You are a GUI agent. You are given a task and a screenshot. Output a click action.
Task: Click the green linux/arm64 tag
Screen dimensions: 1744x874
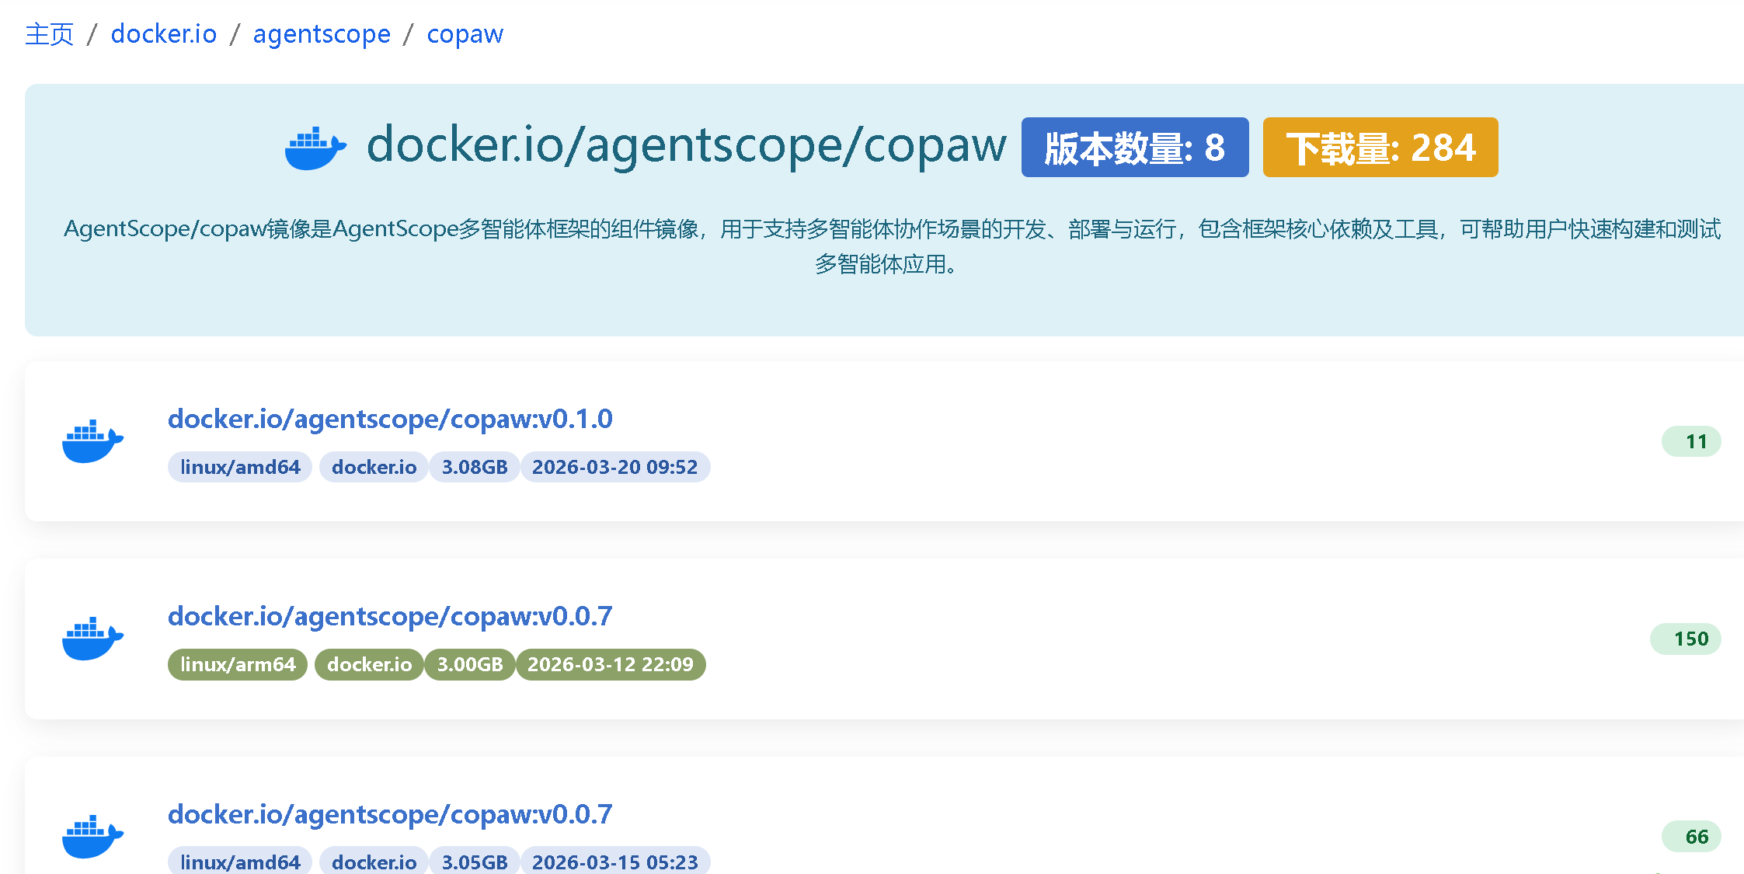238,664
